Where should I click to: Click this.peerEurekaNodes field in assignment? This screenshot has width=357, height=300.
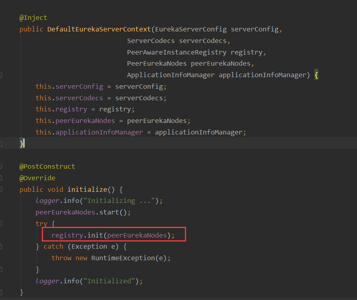85,121
